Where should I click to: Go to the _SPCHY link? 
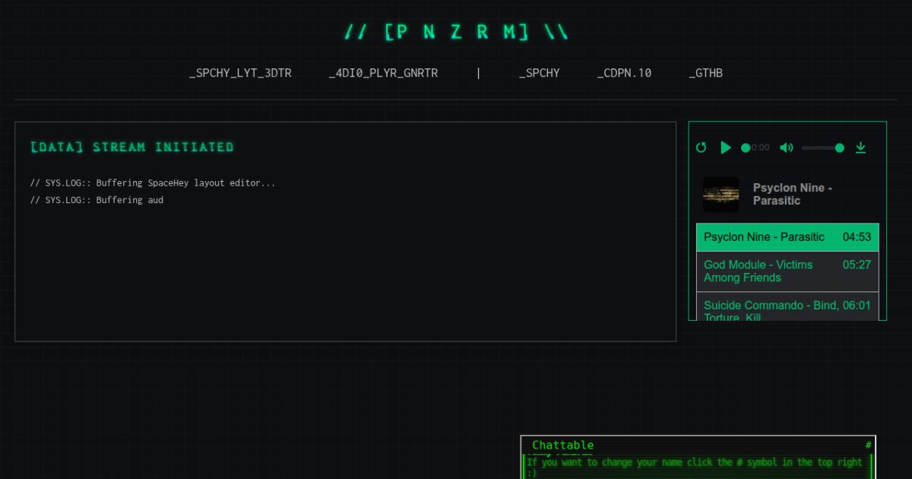539,74
